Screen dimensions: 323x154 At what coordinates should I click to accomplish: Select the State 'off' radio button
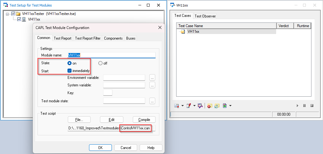(x=101, y=63)
